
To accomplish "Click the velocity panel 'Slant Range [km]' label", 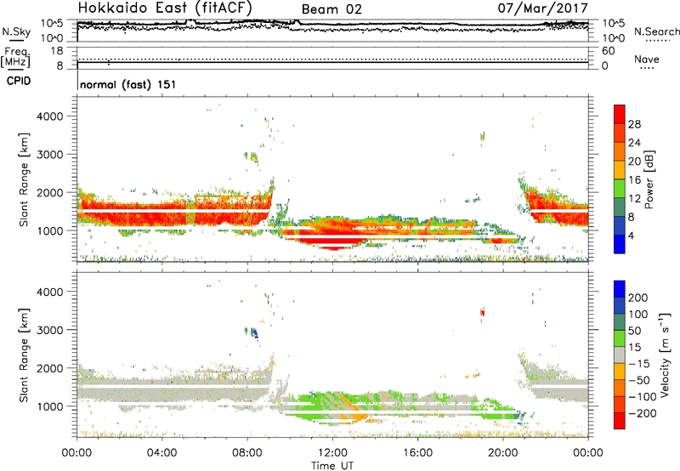I will click(24, 355).
